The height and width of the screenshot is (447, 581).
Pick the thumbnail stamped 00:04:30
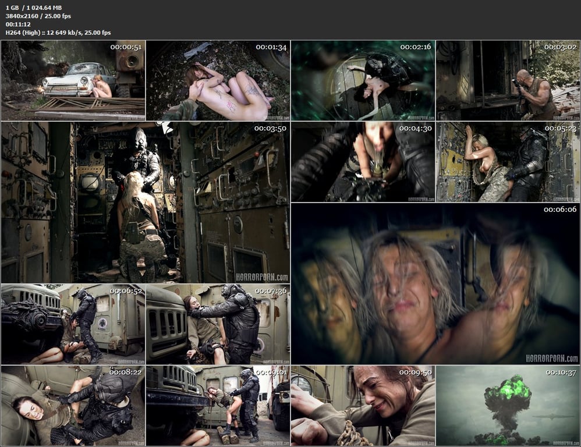(x=363, y=162)
